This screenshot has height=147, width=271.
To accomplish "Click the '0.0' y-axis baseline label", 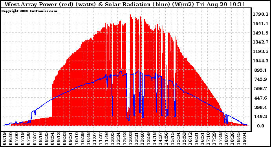I will 260,126.
